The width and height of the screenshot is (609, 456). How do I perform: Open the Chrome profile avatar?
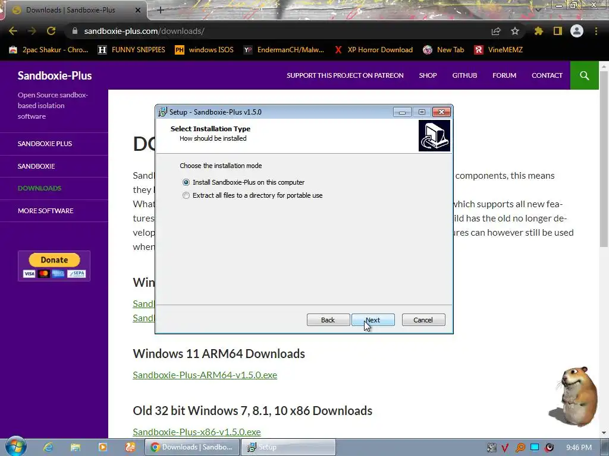[x=577, y=31]
